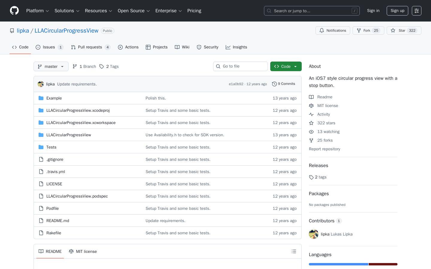Click the Readme book icon in About
This screenshot has width=431, height=269.
(311, 97)
